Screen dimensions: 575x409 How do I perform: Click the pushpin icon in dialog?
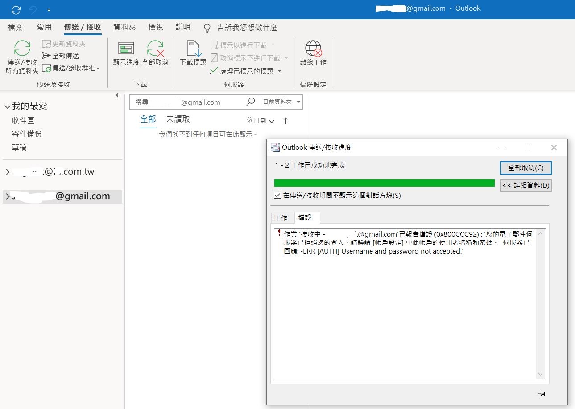pyautogui.click(x=542, y=394)
